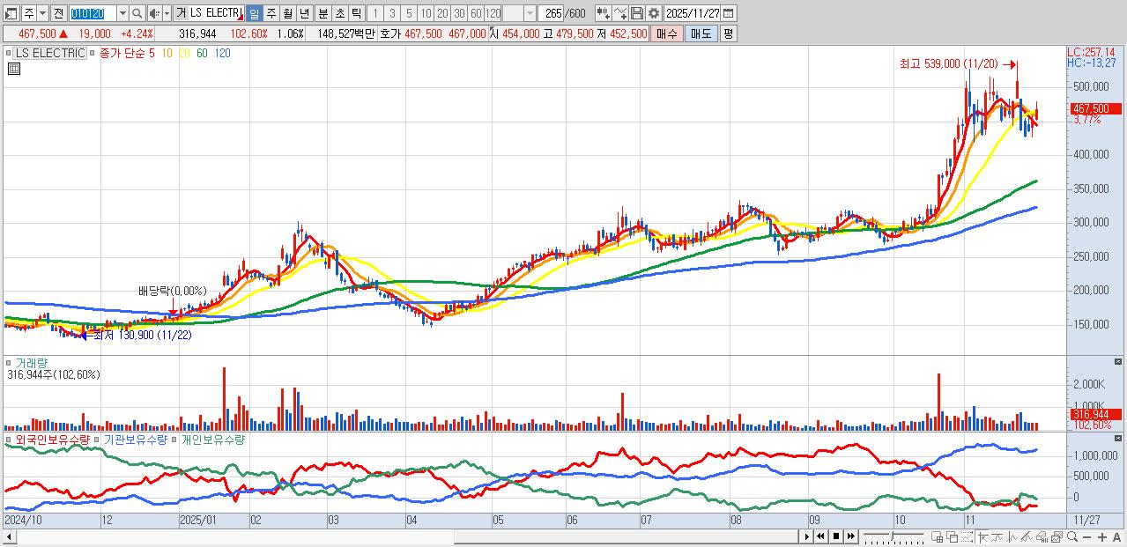
Task: Click the stock code input 010120
Action: point(92,13)
